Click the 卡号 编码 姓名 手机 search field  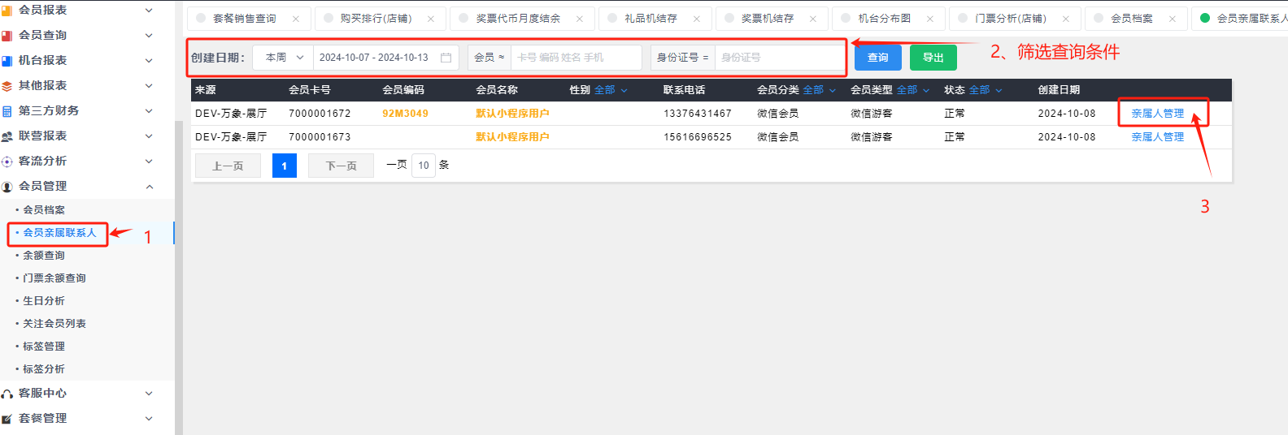tap(576, 58)
